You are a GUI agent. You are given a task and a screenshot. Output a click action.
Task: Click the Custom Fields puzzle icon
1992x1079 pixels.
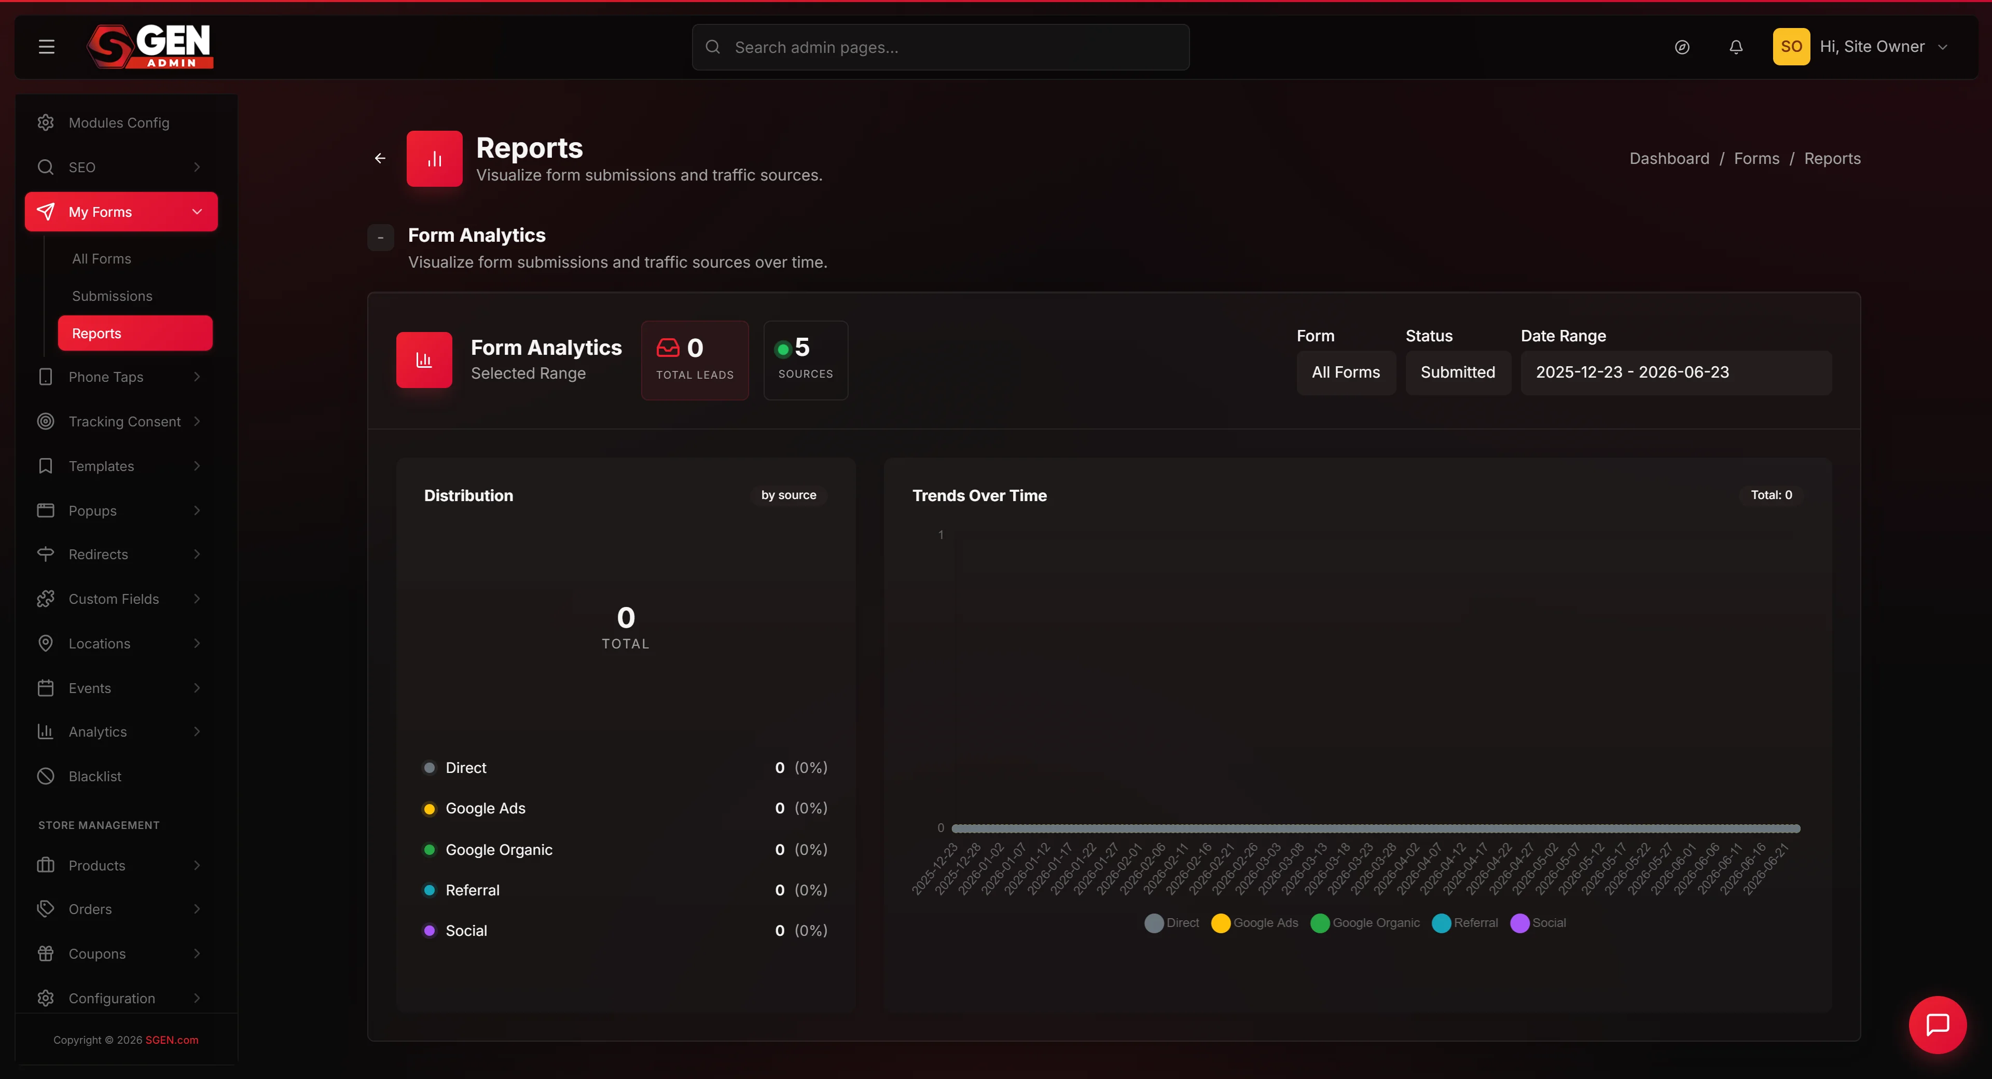46,599
